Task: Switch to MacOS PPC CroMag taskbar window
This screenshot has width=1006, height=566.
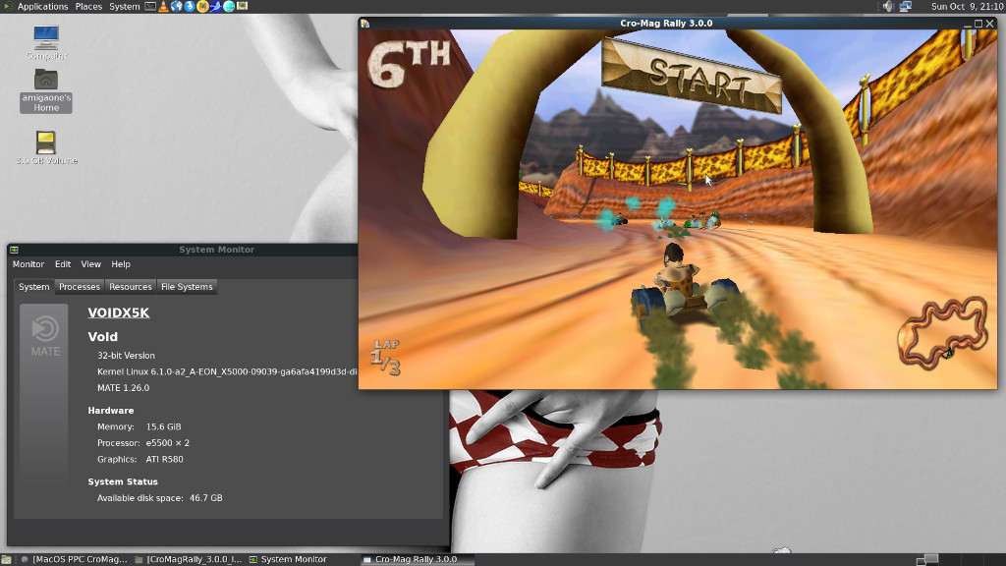Action: click(74, 559)
